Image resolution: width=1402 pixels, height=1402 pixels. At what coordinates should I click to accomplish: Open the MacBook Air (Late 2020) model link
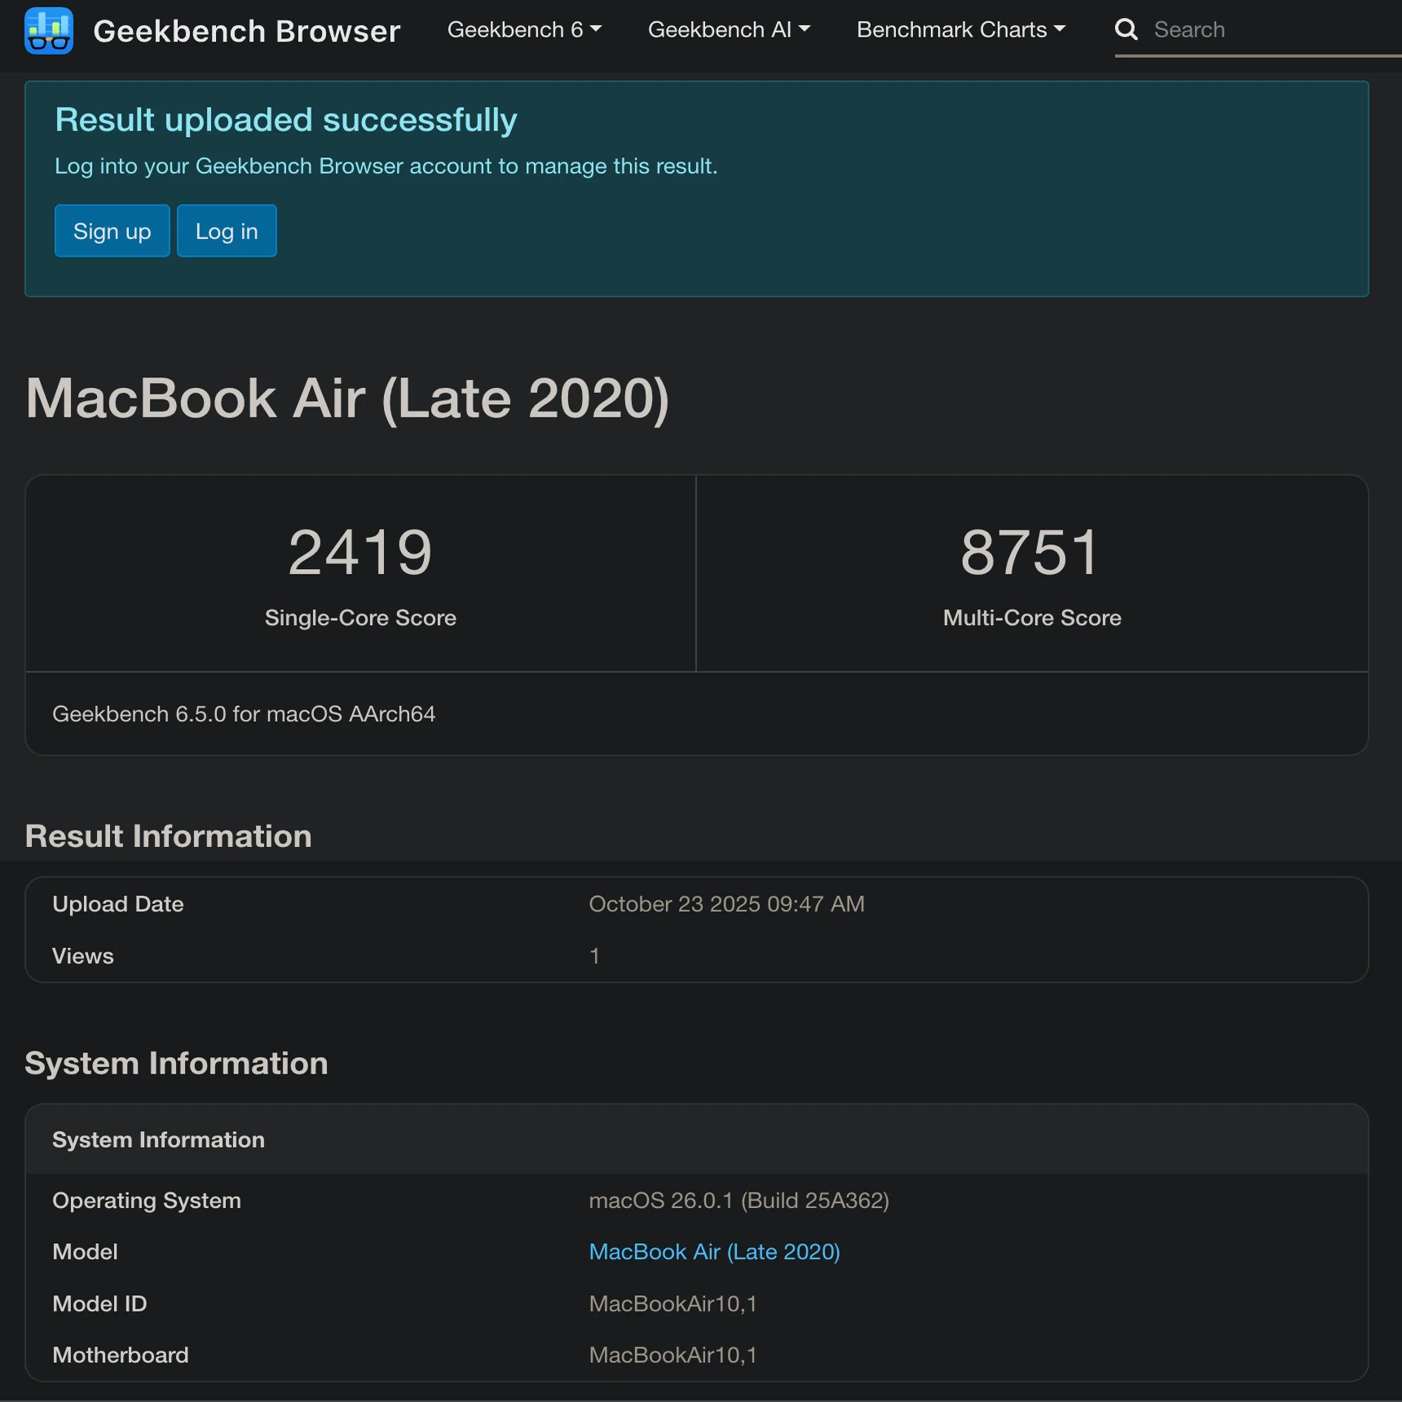pos(714,1251)
